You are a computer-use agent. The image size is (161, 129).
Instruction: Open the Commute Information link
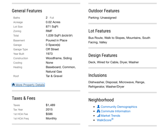click(x=116, y=111)
